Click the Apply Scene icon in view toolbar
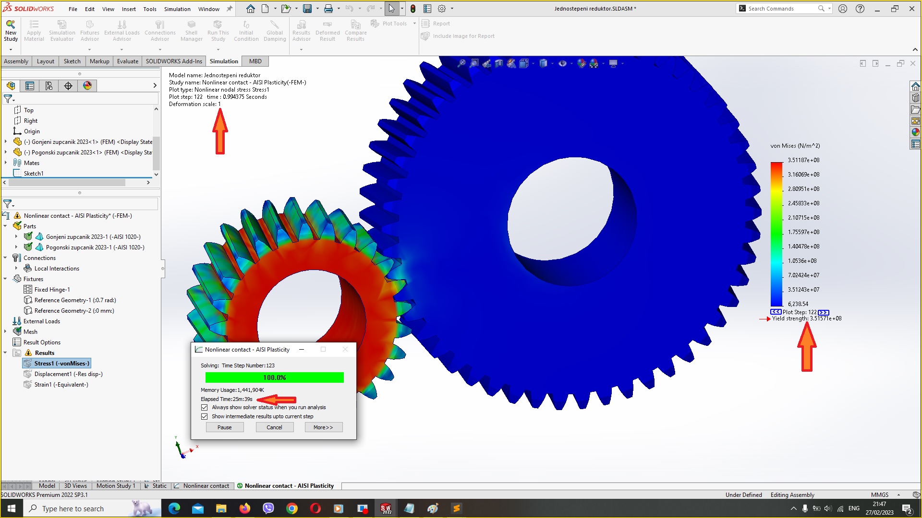The height and width of the screenshot is (518, 922). [x=594, y=63]
